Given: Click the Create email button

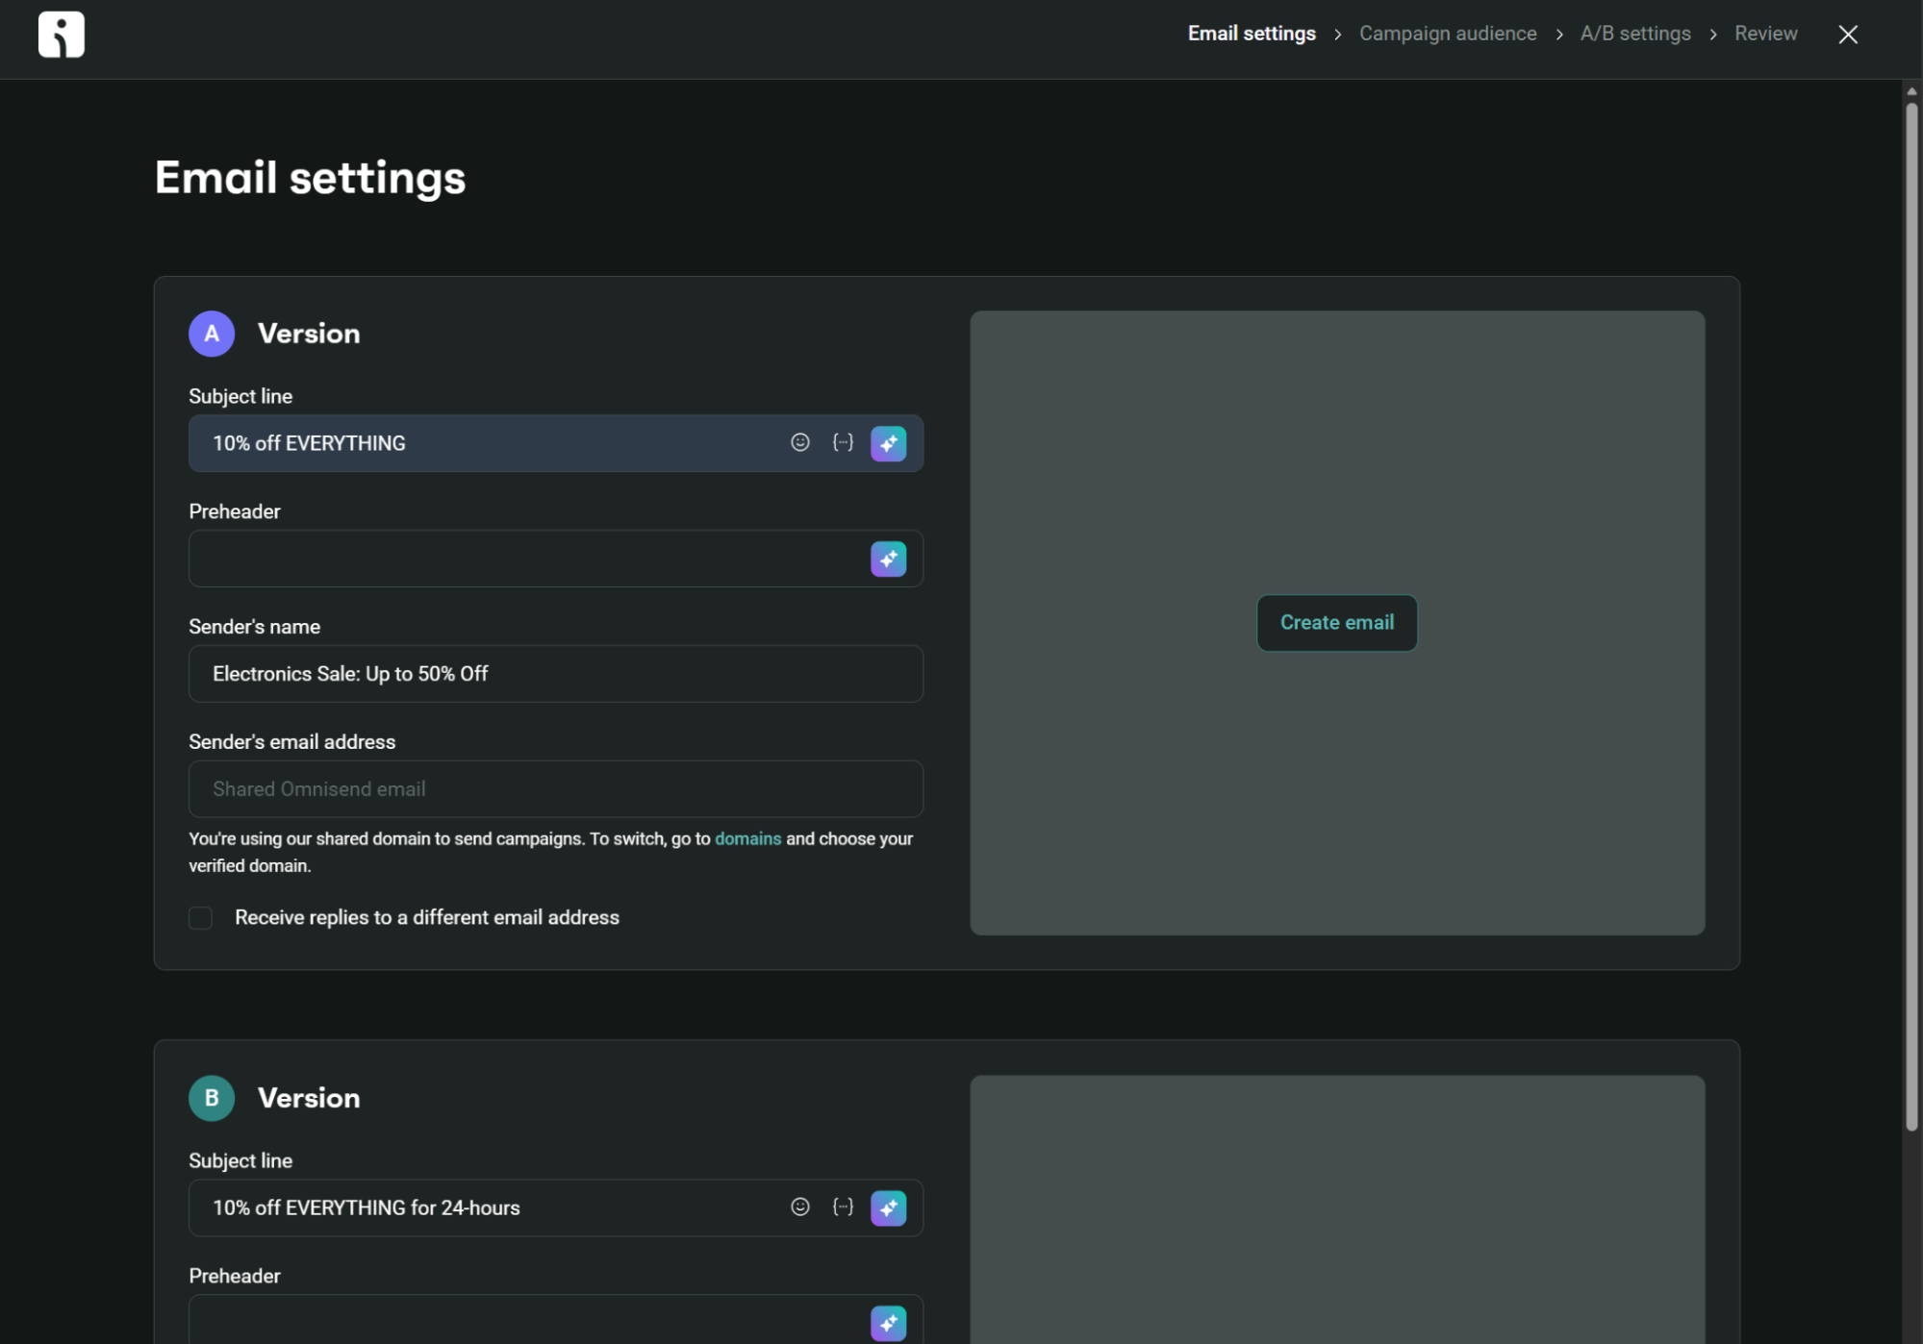Looking at the screenshot, I should pyautogui.click(x=1337, y=623).
